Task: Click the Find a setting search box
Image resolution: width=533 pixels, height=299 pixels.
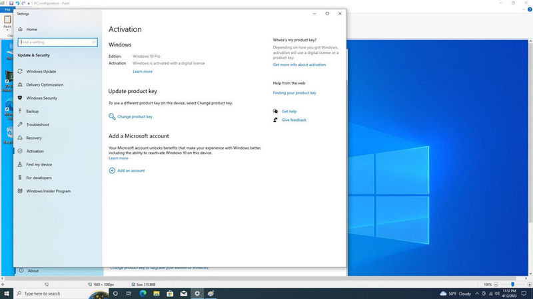Action: 57,43
